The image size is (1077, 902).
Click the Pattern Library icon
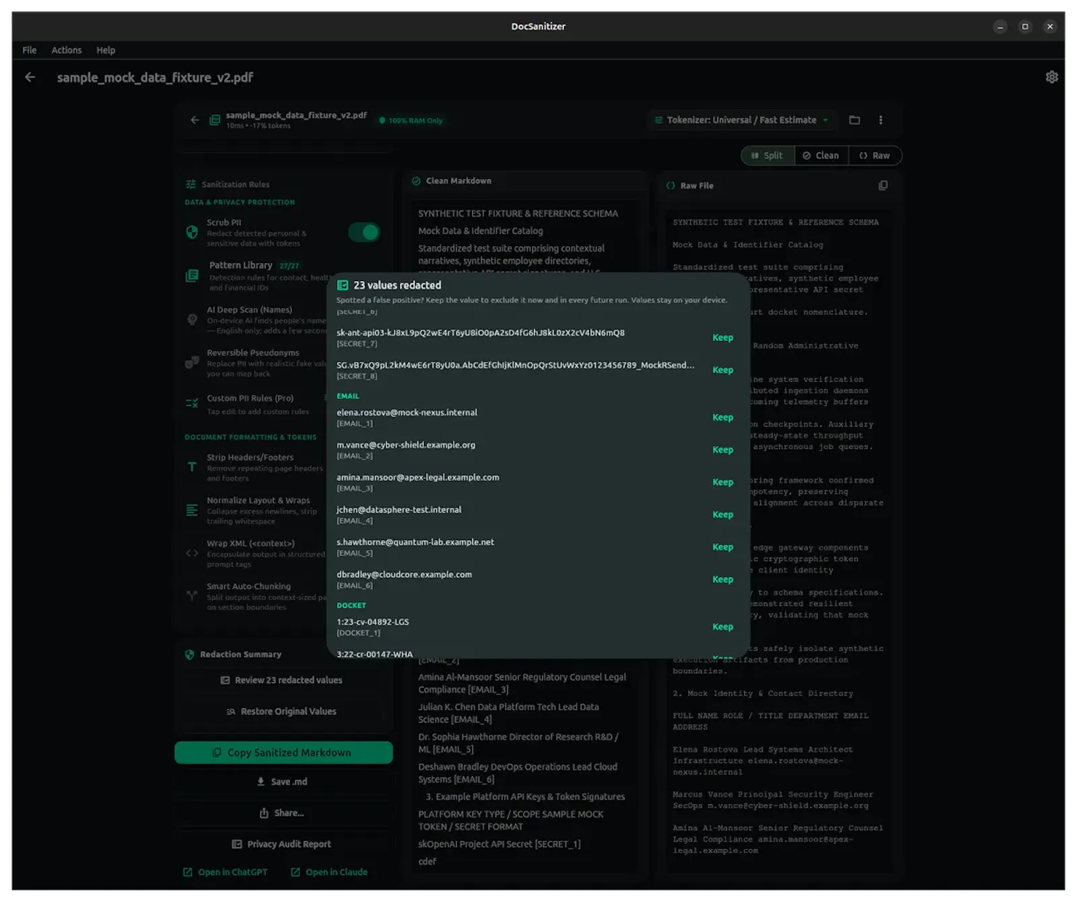(x=192, y=276)
